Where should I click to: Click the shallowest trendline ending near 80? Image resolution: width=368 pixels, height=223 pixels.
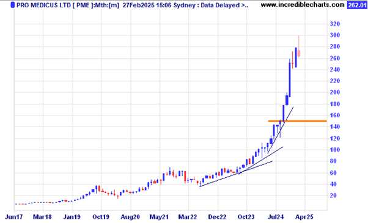point(236,174)
